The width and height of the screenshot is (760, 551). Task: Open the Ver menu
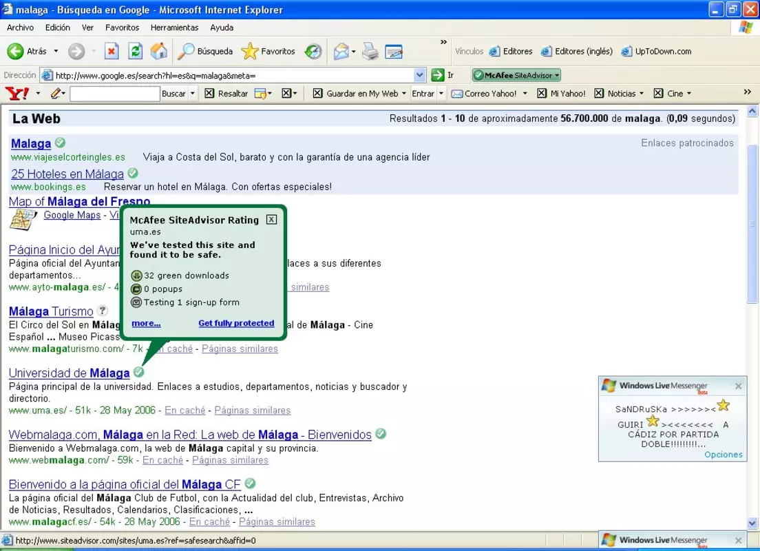pos(87,28)
